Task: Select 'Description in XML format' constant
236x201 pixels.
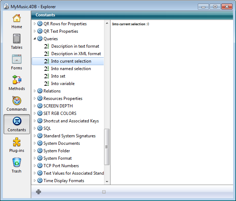Action: (76, 54)
